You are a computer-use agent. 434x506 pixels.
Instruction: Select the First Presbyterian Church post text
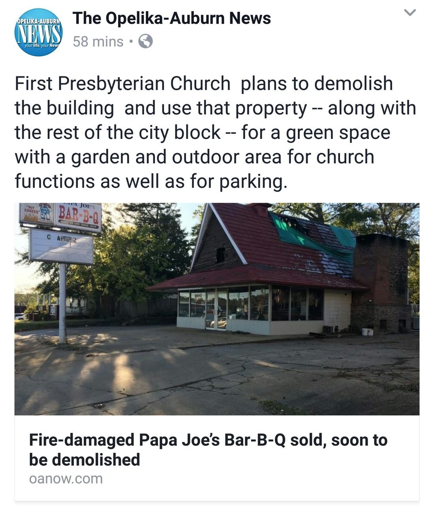click(x=215, y=133)
